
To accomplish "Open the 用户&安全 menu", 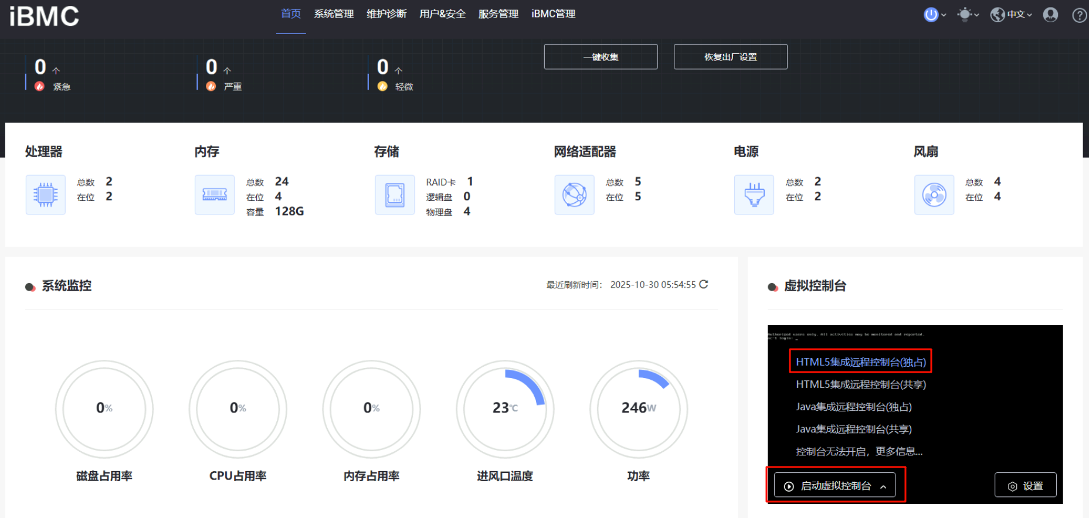I will coord(442,14).
